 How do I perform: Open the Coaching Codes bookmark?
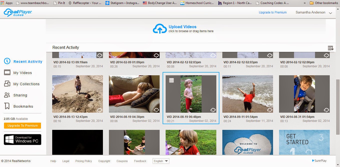(273, 3)
